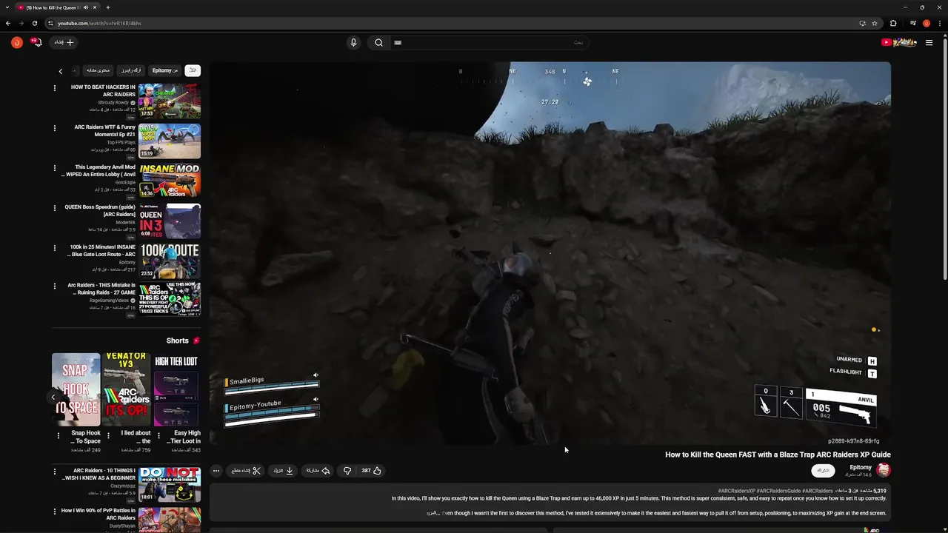Open 'ARC Raiders - 10 THINGS I WISH' thumbnail
Viewport: 948px width, 533px height.
pyautogui.click(x=170, y=484)
